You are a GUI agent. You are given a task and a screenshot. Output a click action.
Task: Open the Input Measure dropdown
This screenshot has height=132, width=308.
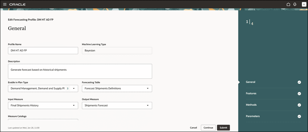[43, 105]
